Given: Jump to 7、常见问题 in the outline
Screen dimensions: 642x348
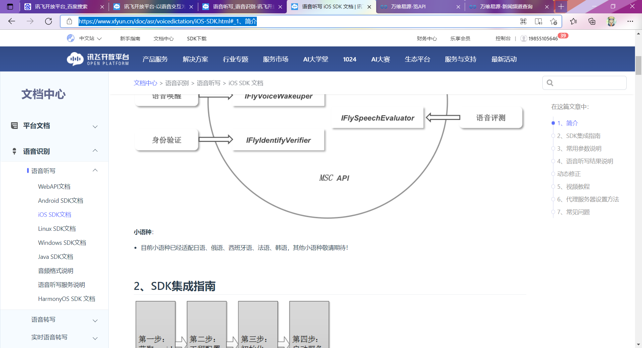Looking at the screenshot, I should click(573, 212).
